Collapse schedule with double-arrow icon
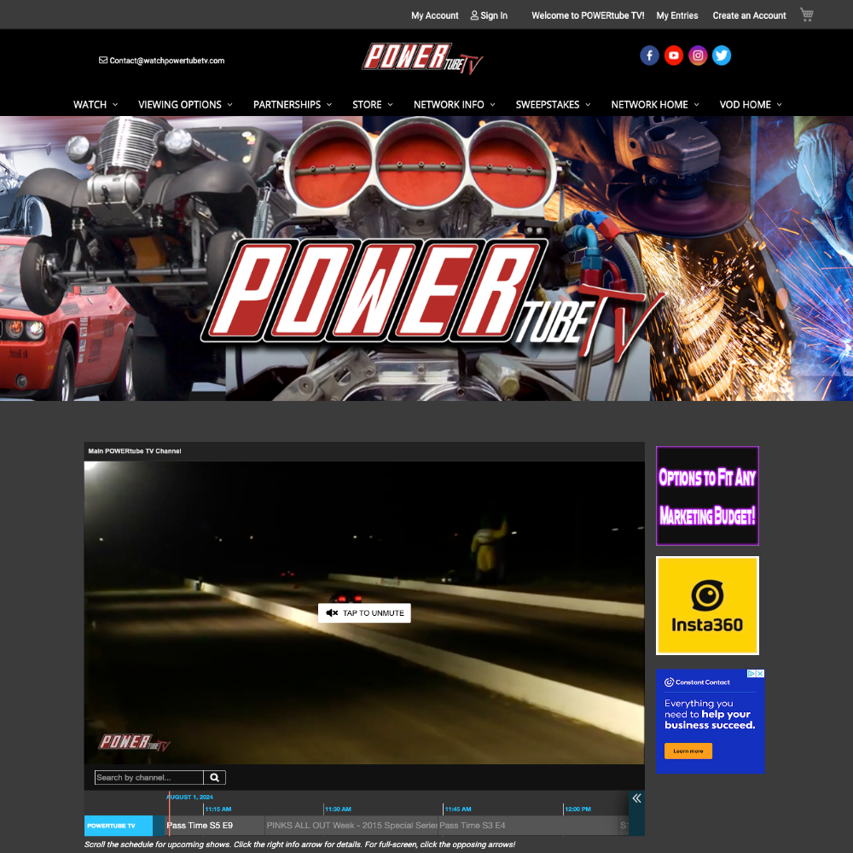The image size is (853, 853). tap(636, 798)
